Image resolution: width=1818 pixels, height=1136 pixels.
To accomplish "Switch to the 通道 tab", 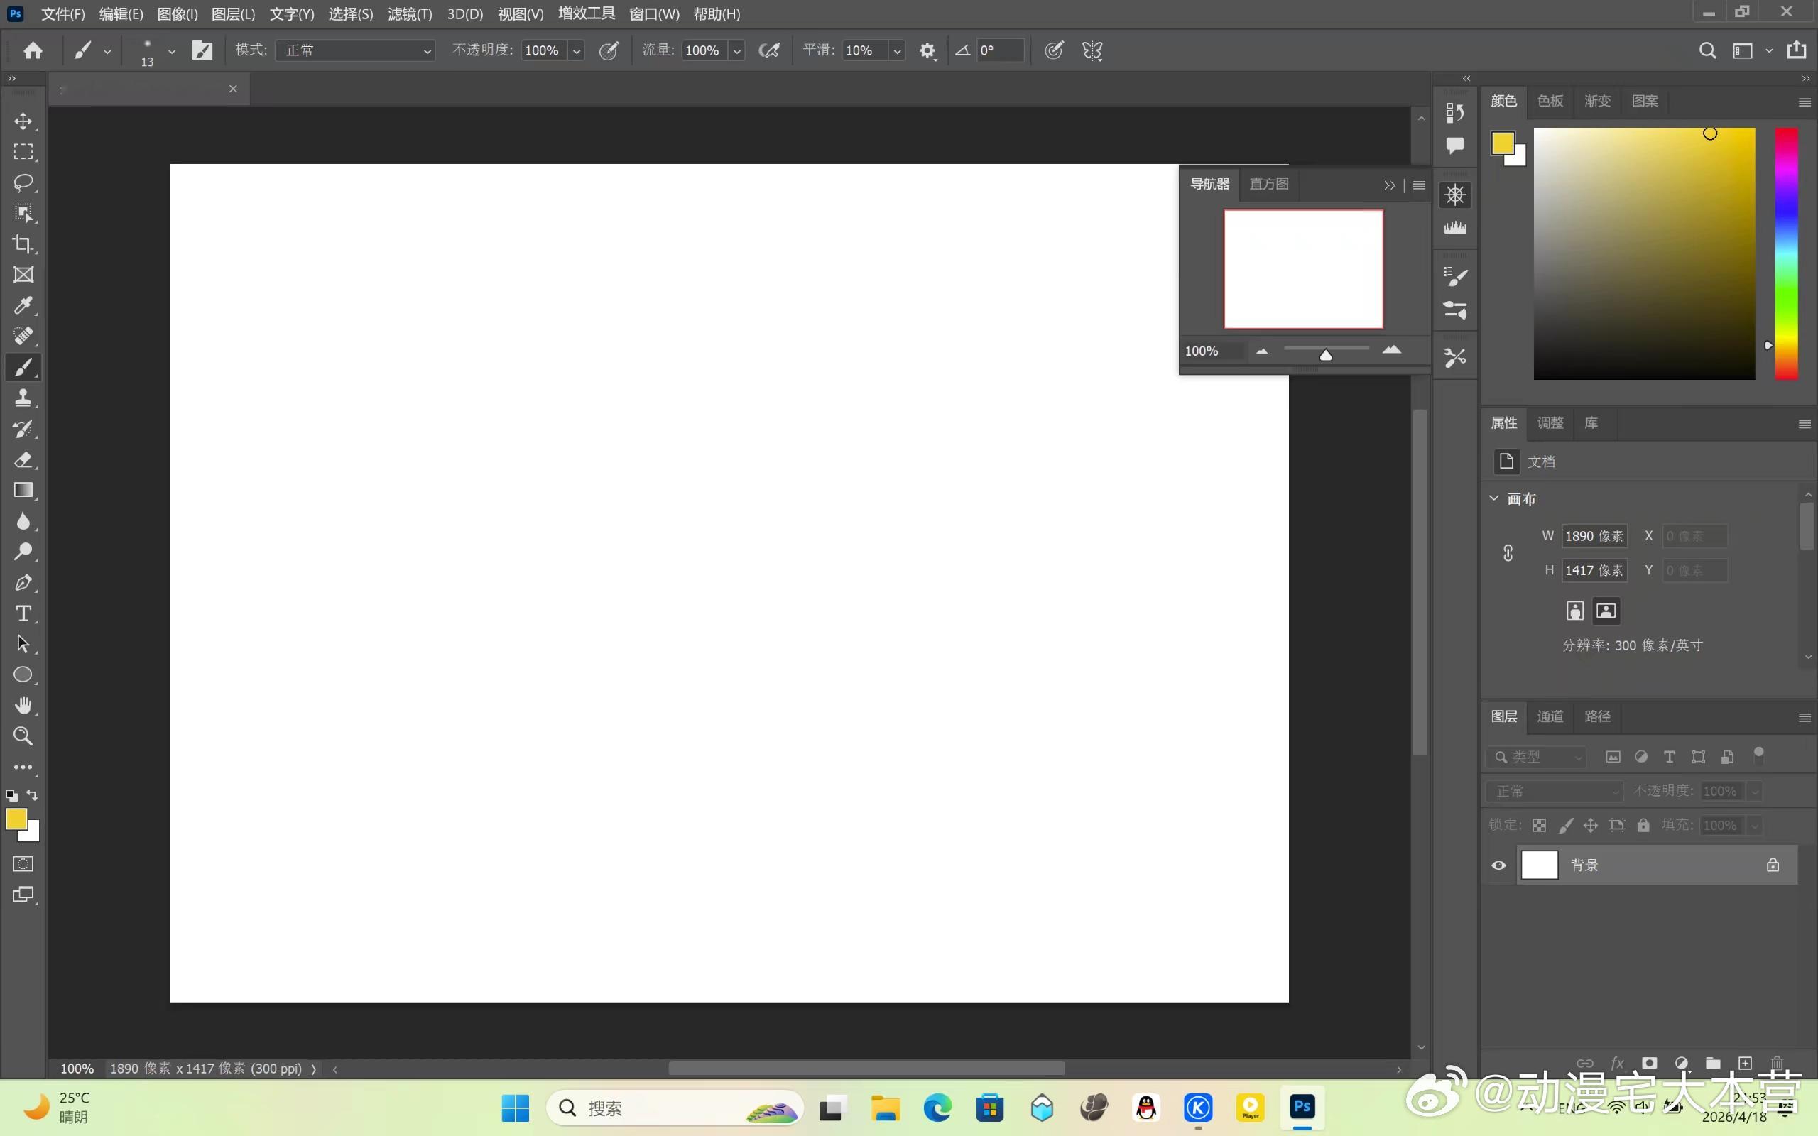I will click(x=1550, y=716).
